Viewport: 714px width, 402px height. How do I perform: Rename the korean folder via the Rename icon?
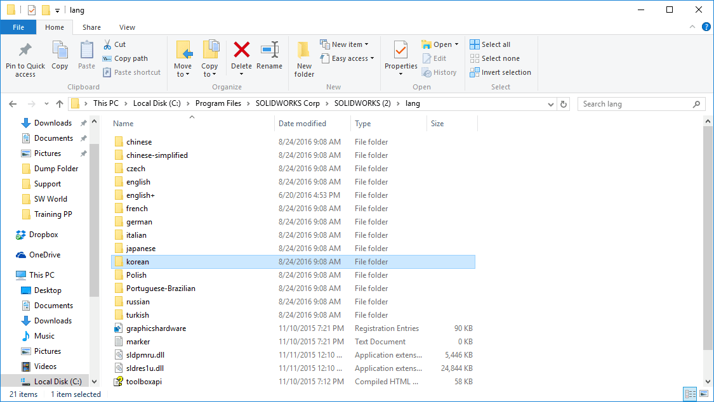(x=270, y=56)
